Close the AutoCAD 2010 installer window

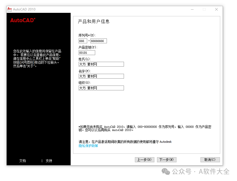pos(216,9)
